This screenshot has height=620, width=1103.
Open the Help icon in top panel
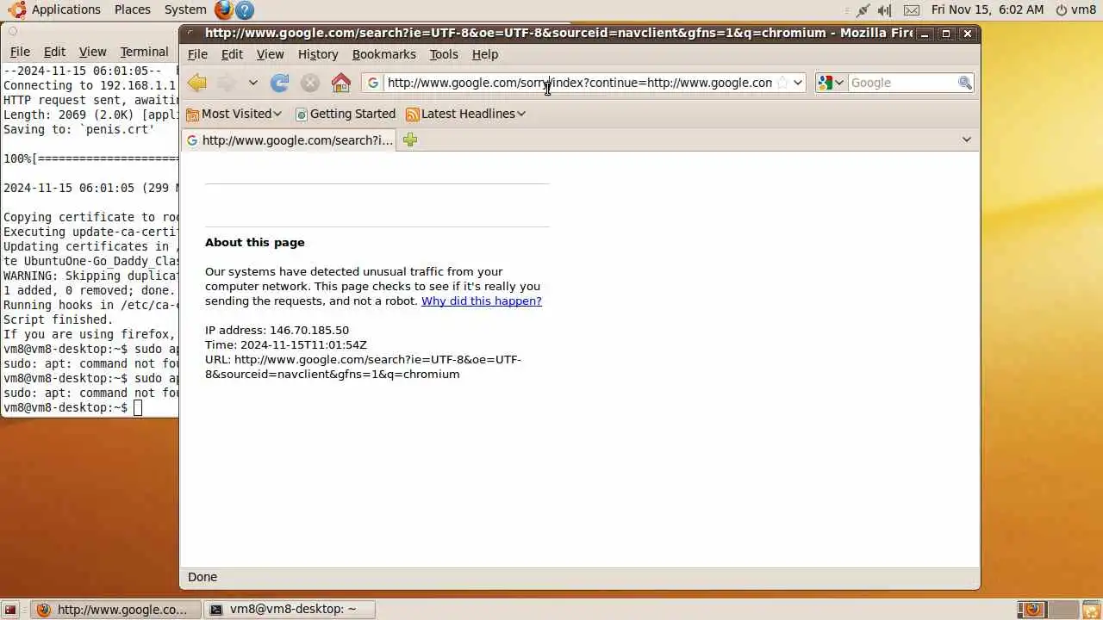(x=245, y=10)
